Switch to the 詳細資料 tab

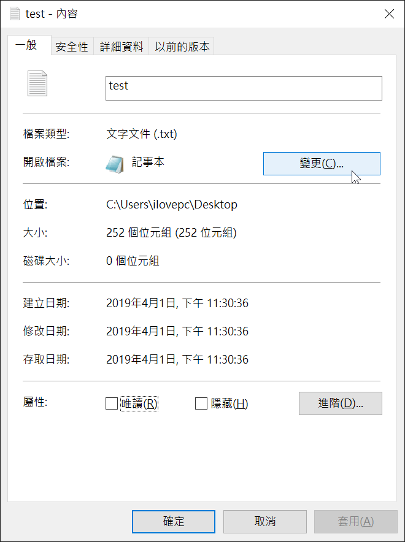tap(121, 47)
